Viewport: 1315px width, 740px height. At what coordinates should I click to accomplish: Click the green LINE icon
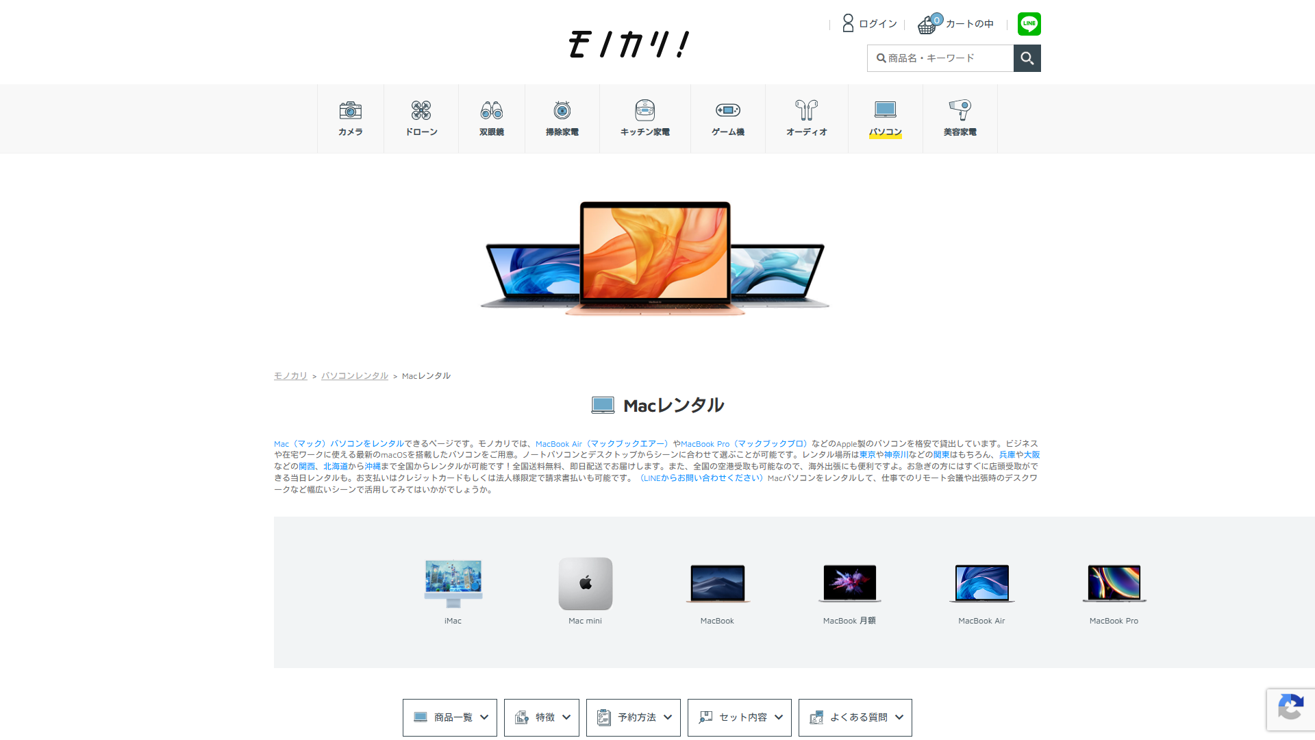point(1029,24)
